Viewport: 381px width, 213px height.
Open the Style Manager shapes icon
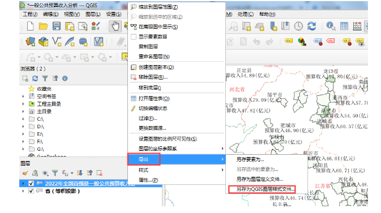click(x=96, y=26)
